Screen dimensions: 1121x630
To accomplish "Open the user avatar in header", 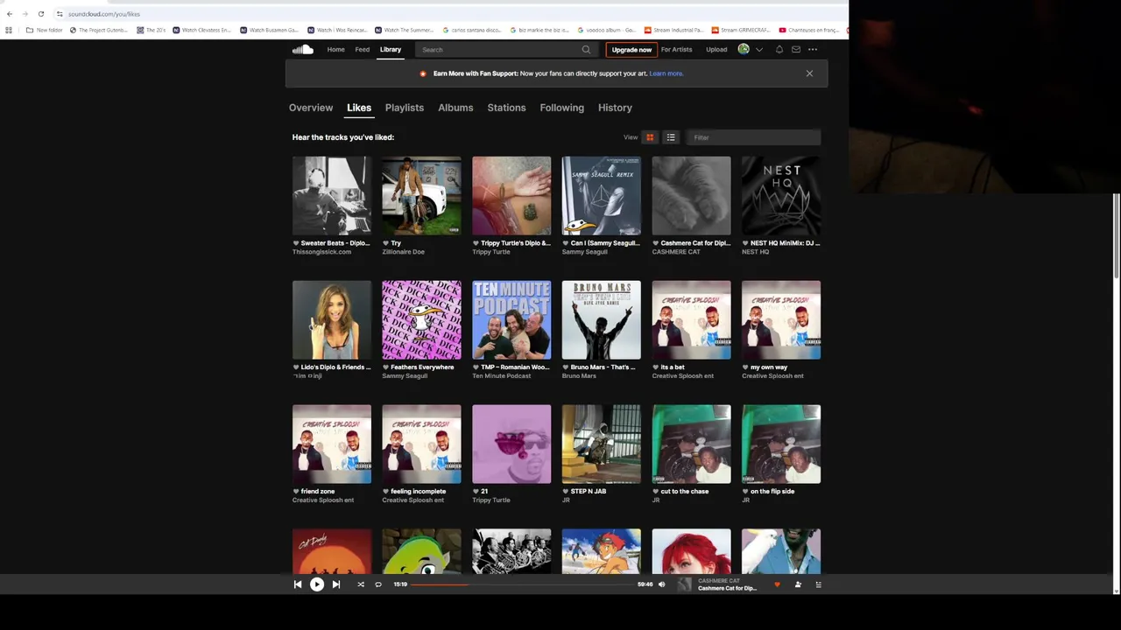I will [x=744, y=50].
